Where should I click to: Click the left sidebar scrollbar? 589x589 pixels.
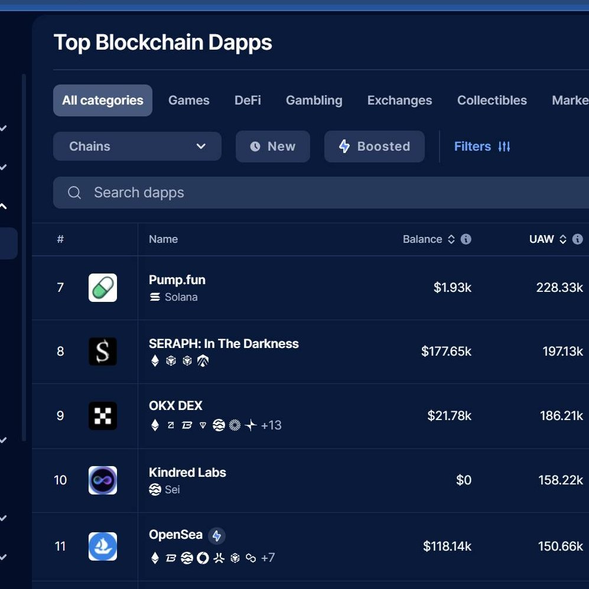24,258
